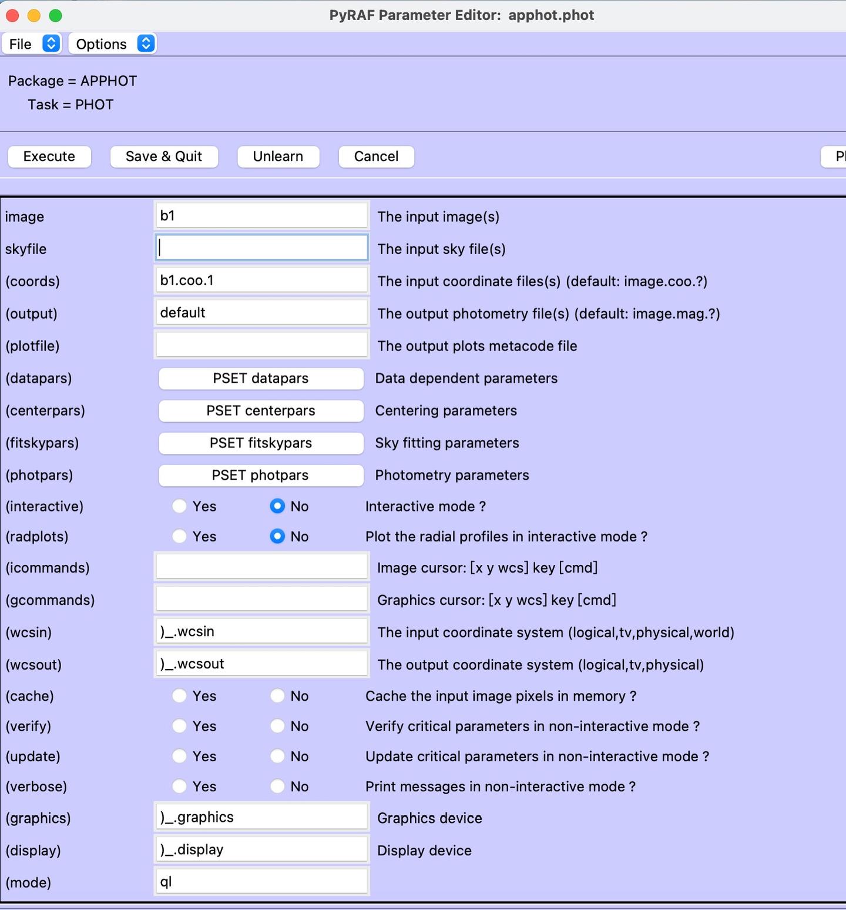Open the PSET datapars parameter set
Screen dimensions: 846x910
261,379
